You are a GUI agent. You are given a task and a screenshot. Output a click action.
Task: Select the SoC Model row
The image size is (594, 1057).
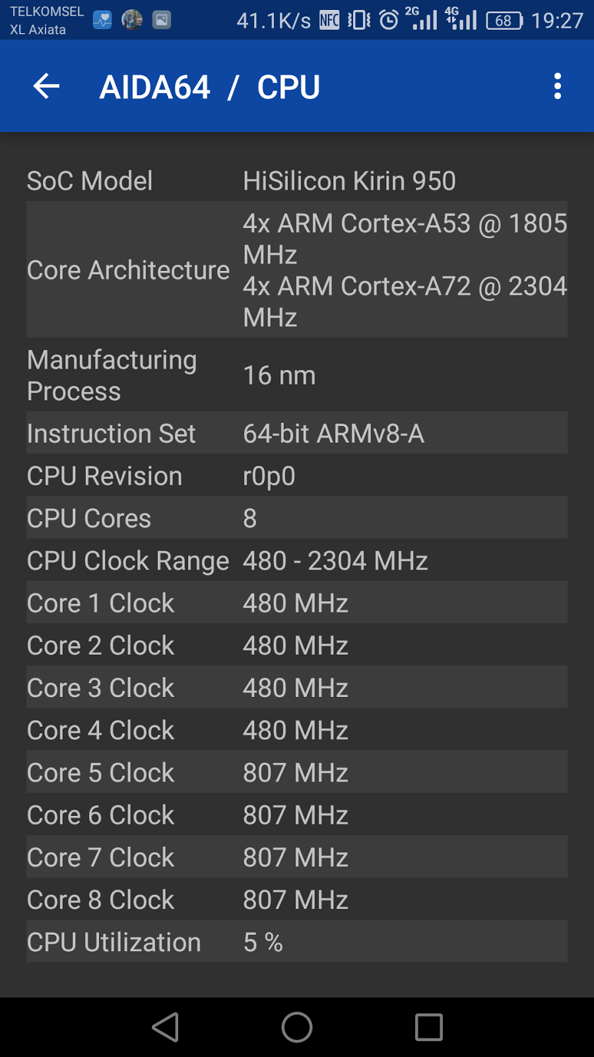point(297,180)
